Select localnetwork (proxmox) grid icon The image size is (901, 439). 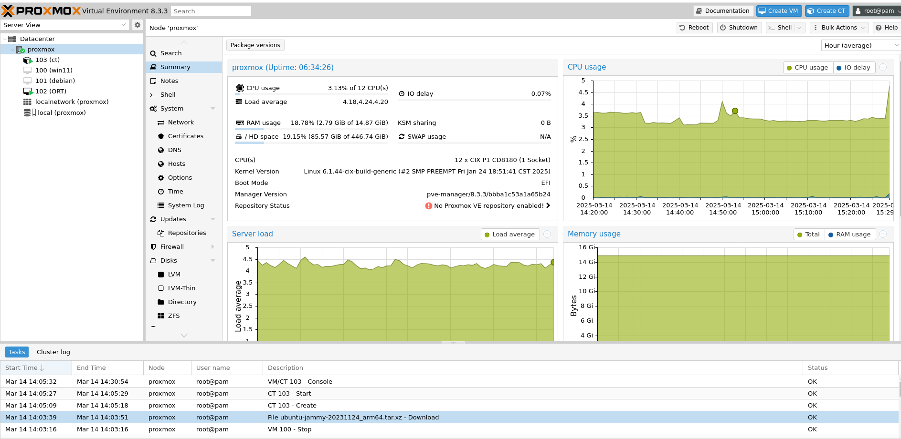point(27,102)
